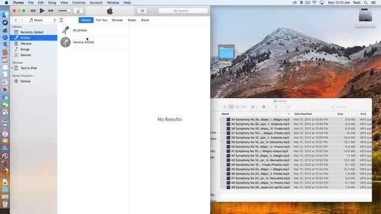Open App Store from the Dock
Screen dimensions: 381x214
[x=5, y=149]
